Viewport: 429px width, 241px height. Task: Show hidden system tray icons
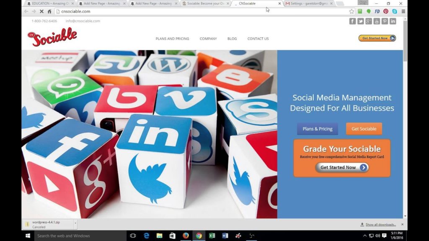pos(365,236)
